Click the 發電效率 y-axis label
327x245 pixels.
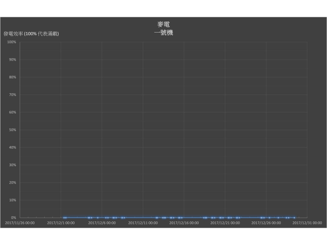[31, 34]
